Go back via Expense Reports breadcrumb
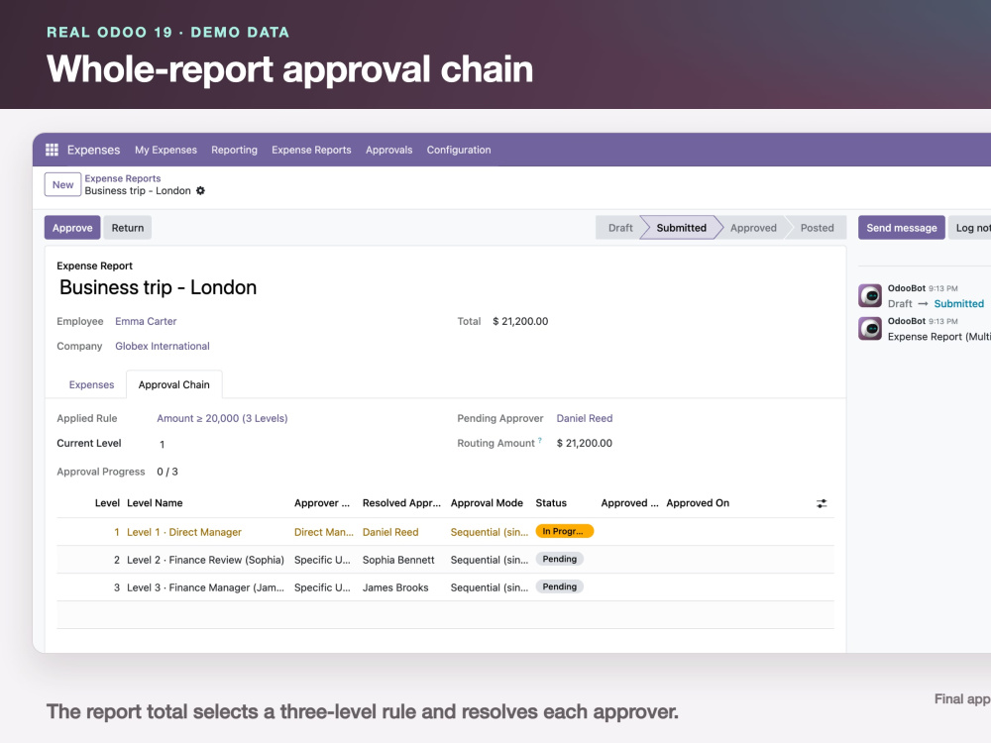The image size is (991, 743). 123,178
